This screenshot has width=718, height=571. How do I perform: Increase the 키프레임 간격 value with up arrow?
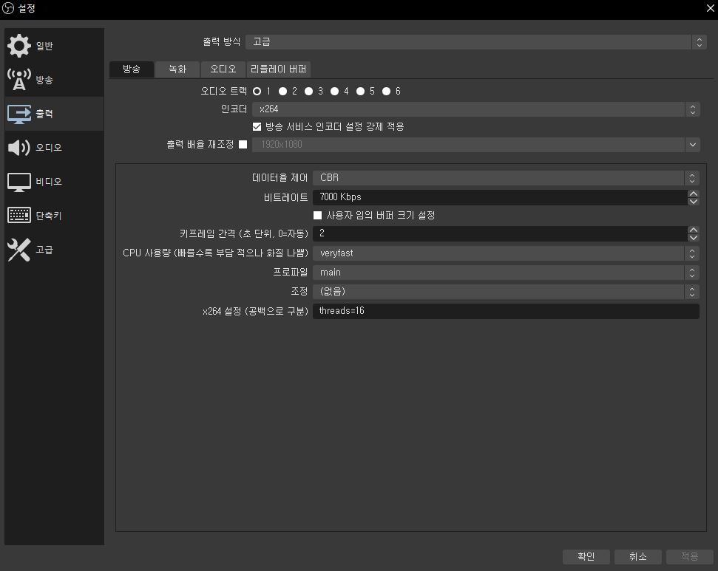click(x=694, y=230)
